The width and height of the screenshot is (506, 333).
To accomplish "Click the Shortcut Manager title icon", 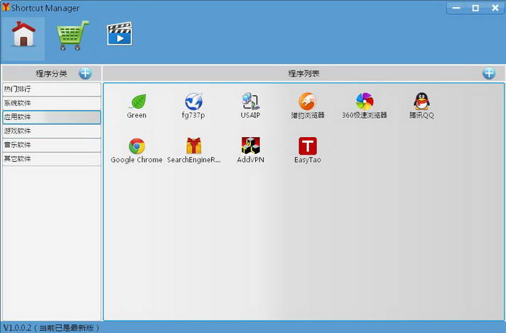I will pyautogui.click(x=6, y=7).
